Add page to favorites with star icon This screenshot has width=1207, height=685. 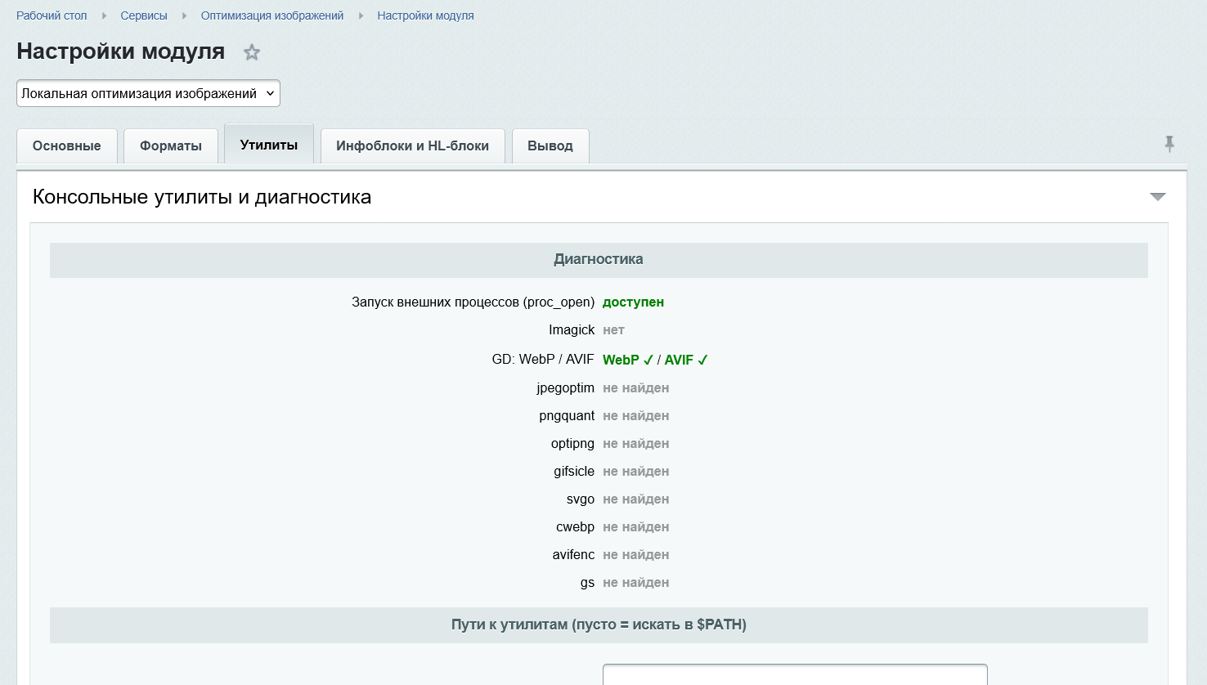click(252, 52)
